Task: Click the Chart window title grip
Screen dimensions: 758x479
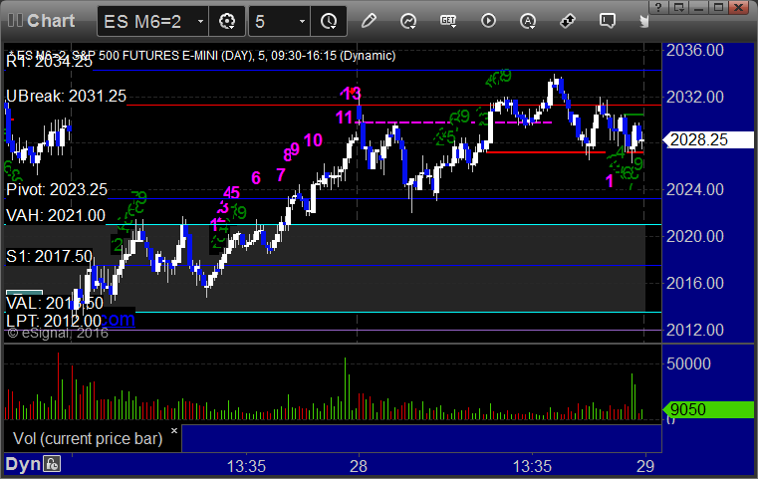Action: 15,20
